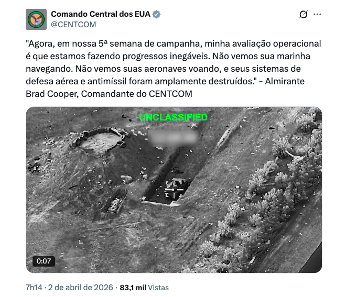Click the green UNCLASSIFIED label in video
The width and height of the screenshot is (346, 297).
click(x=174, y=117)
